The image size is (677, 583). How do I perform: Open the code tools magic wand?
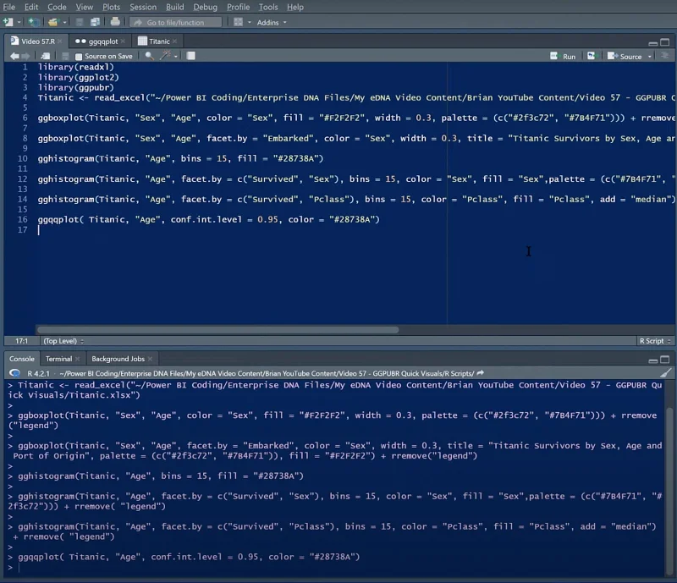click(x=165, y=55)
